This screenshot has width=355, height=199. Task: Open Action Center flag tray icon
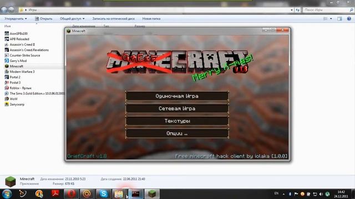(x=296, y=194)
